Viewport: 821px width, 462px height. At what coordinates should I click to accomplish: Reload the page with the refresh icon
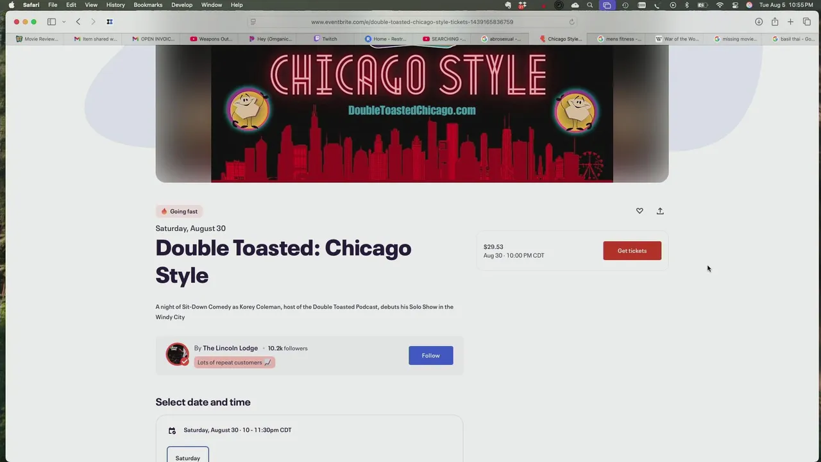click(571, 22)
